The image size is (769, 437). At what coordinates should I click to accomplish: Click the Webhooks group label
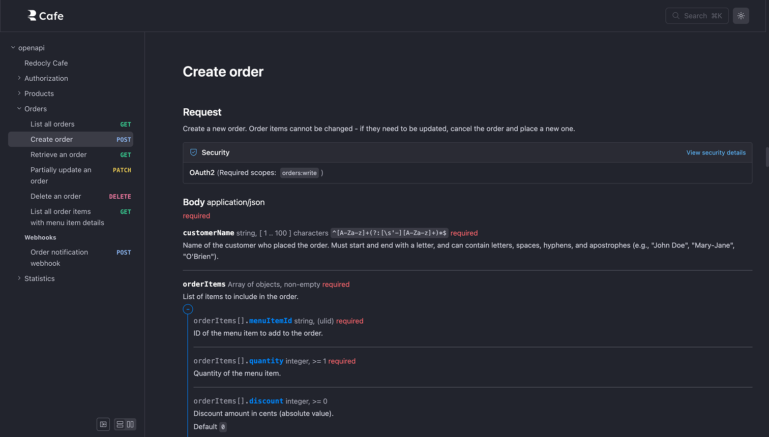[x=41, y=237]
